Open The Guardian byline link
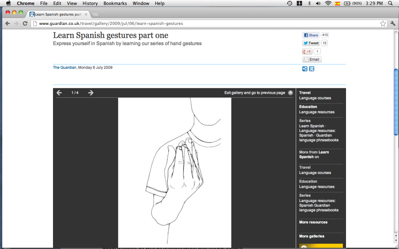Image resolution: width=399 pixels, height=249 pixels. 64,67
